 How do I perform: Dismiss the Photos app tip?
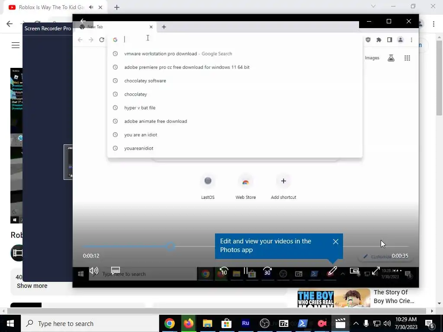point(336,242)
